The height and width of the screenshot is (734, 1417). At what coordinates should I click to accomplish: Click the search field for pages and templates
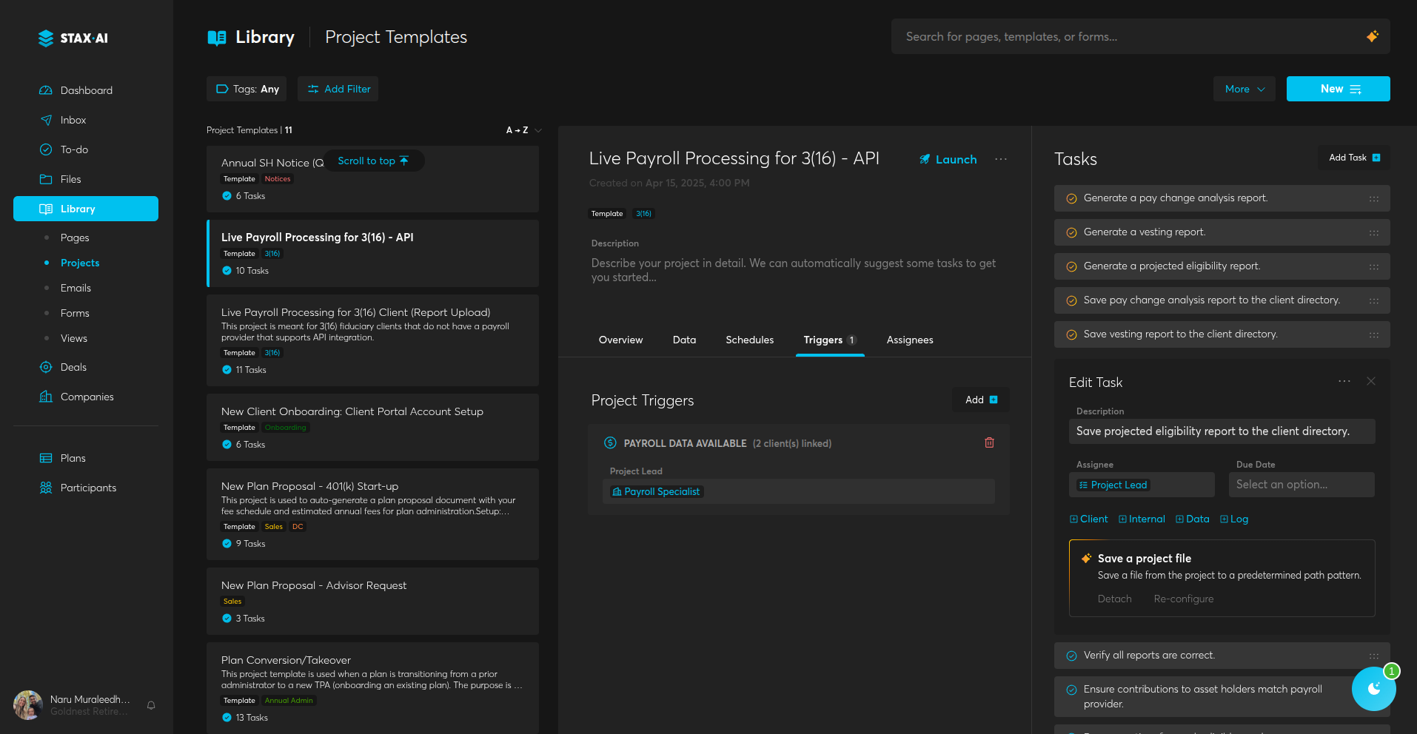pos(1125,36)
